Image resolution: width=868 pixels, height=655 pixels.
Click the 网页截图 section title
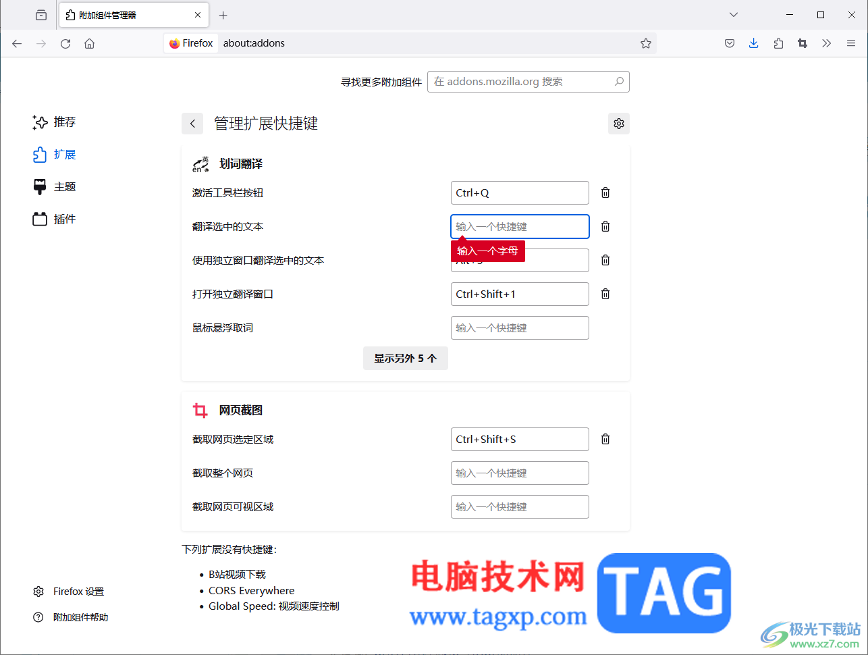click(241, 411)
